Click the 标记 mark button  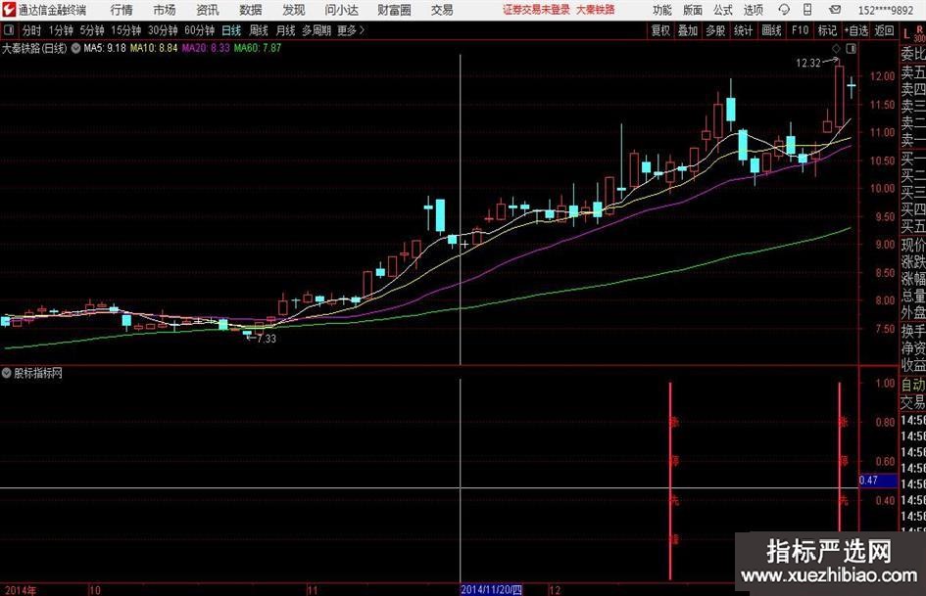tap(827, 30)
